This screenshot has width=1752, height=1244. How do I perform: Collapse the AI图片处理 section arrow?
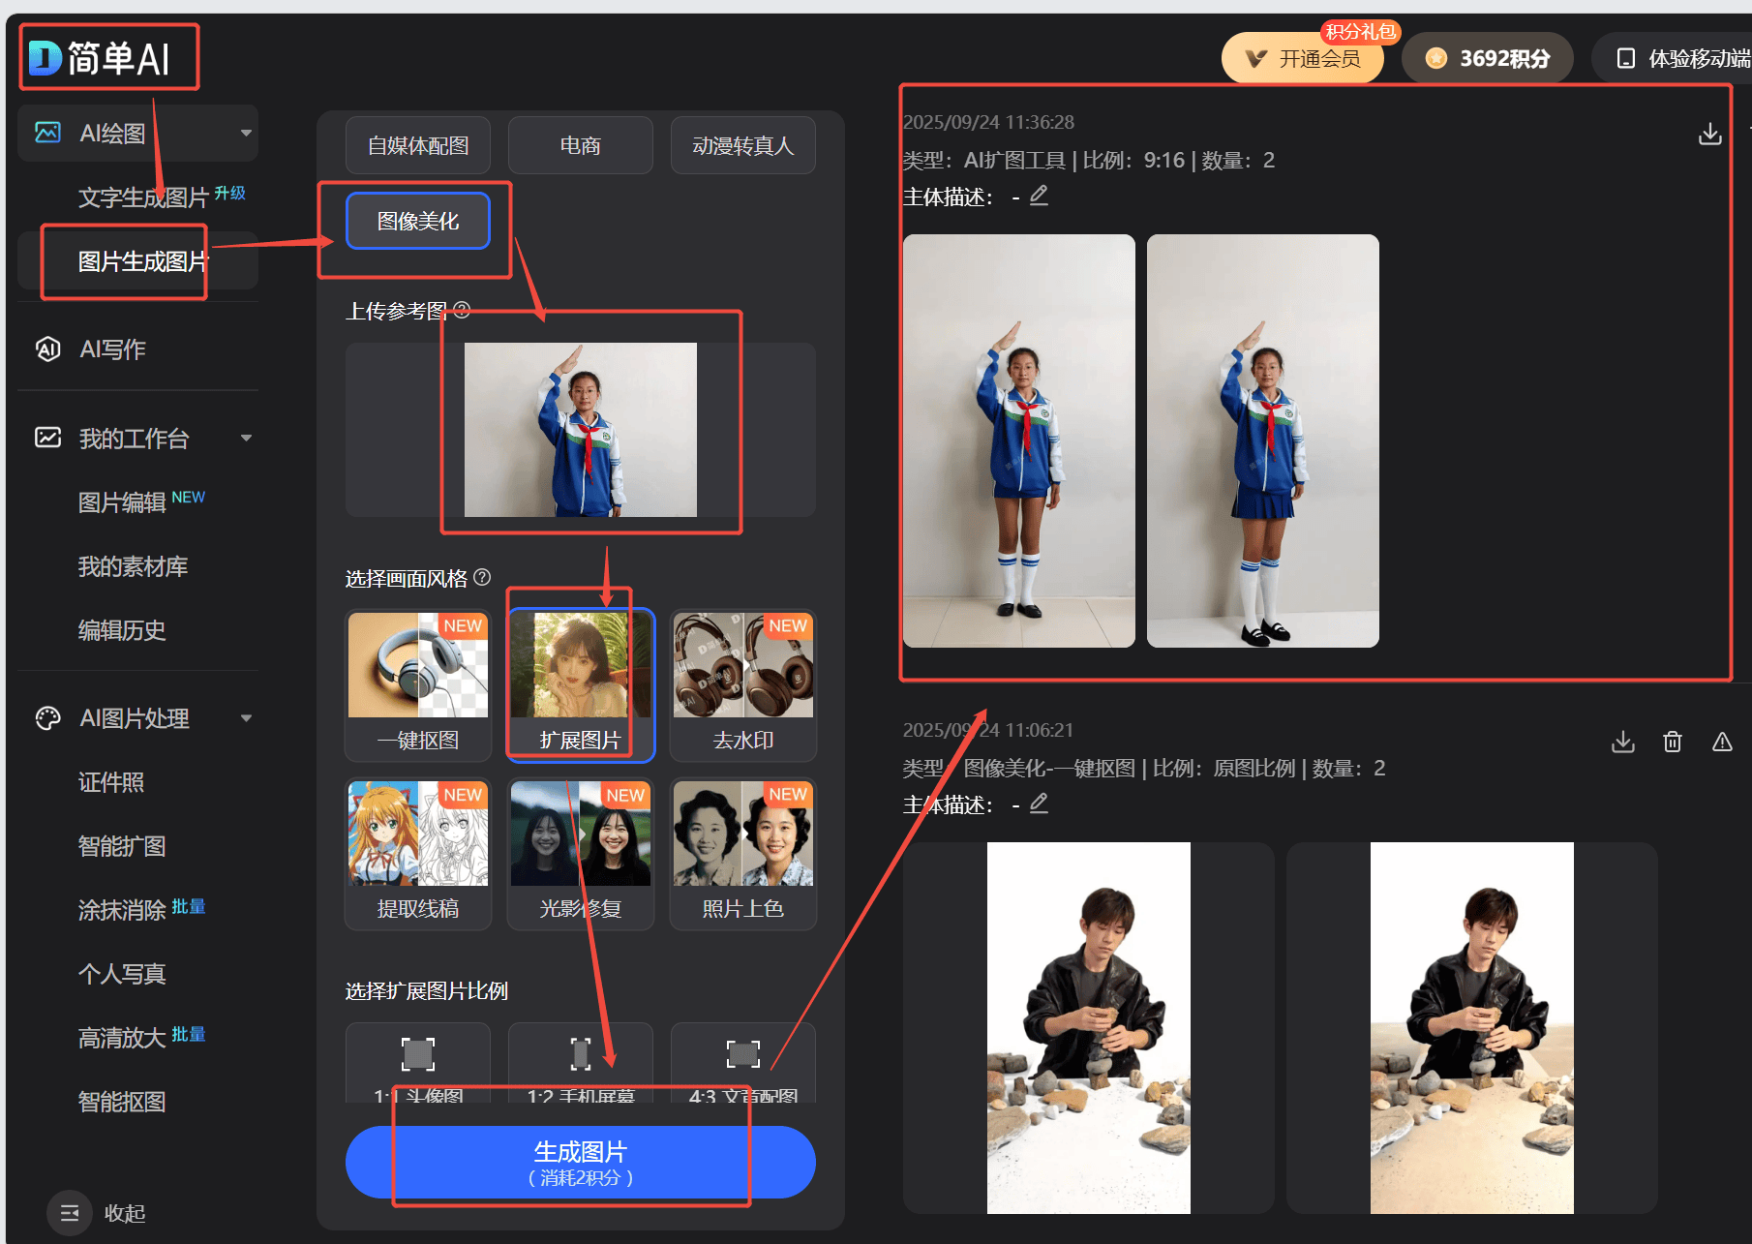tap(246, 717)
